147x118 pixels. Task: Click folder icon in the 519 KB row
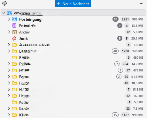point(14,90)
